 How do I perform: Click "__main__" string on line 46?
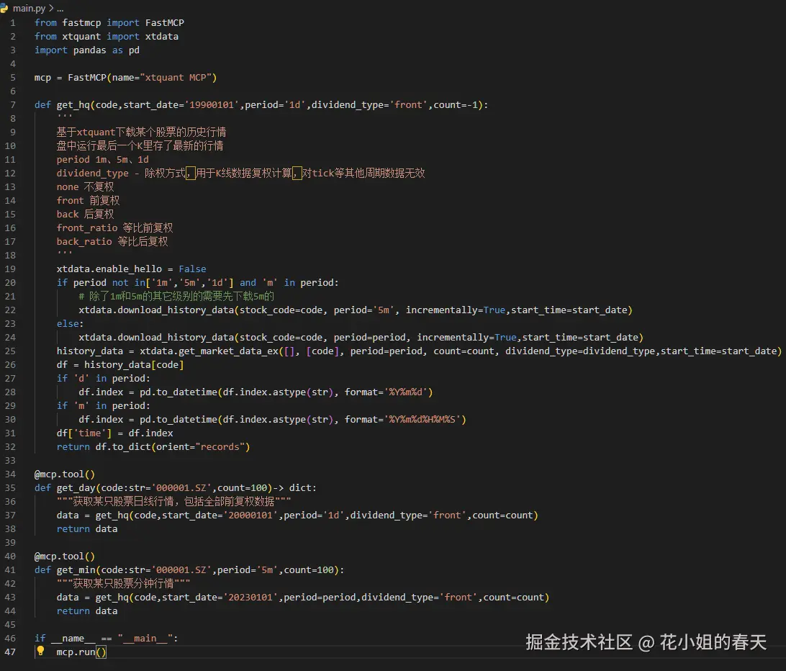pos(145,639)
